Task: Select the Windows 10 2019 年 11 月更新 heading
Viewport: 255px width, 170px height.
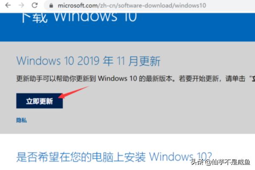Action: point(88,61)
